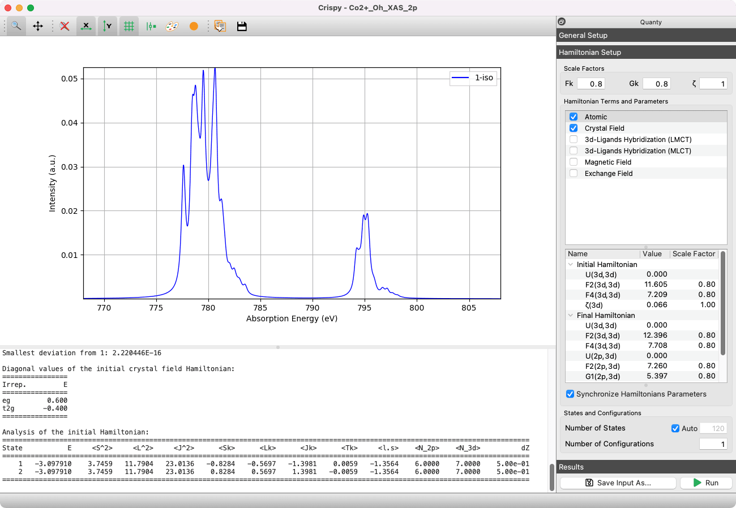Image resolution: width=736 pixels, height=508 pixels.
Task: Toggle X-axis autoscale
Action: pos(86,26)
